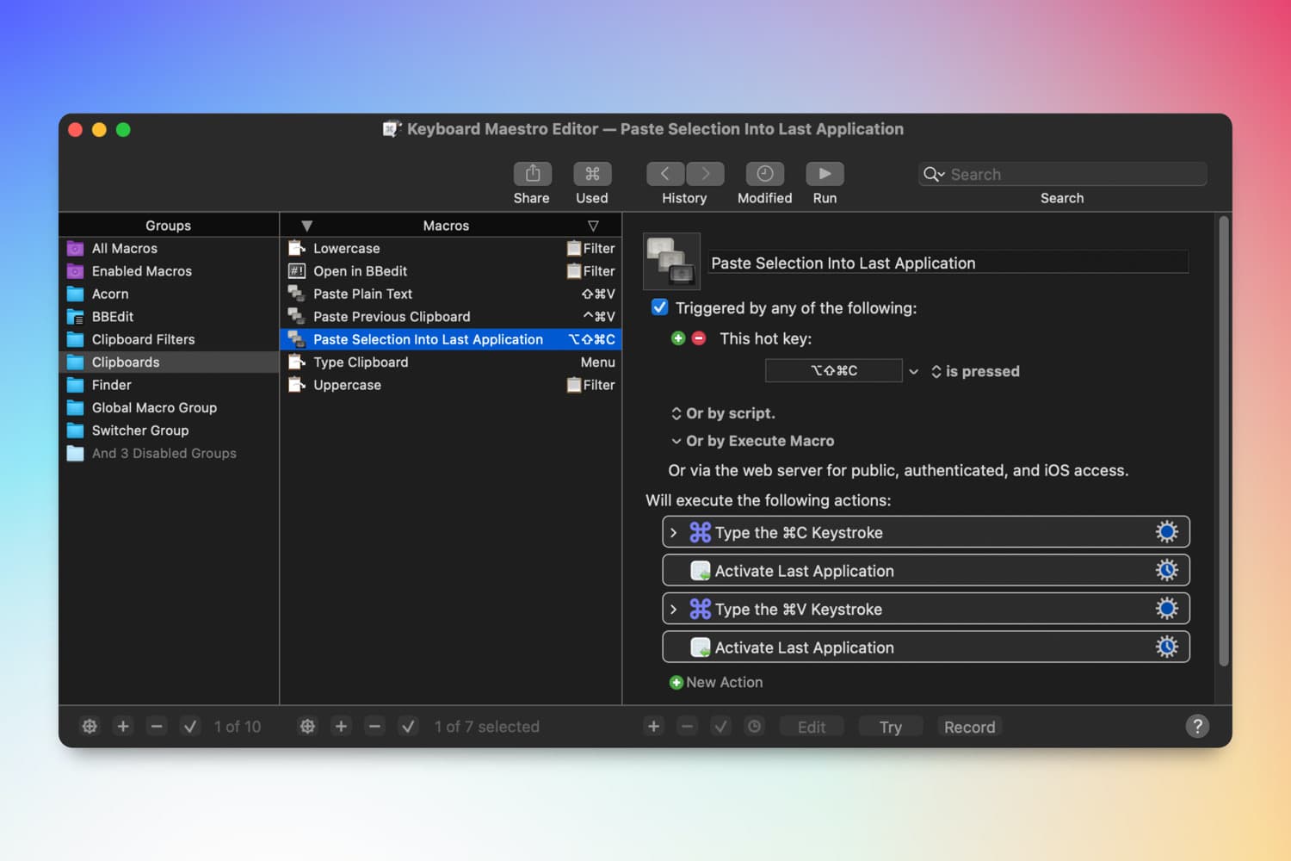Image resolution: width=1291 pixels, height=861 pixels.
Task: Toggle enable checkmark for macro groups
Action: click(x=190, y=727)
